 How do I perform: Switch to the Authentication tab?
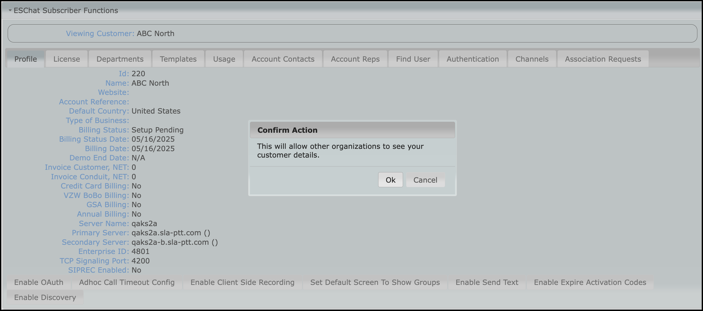click(x=473, y=59)
